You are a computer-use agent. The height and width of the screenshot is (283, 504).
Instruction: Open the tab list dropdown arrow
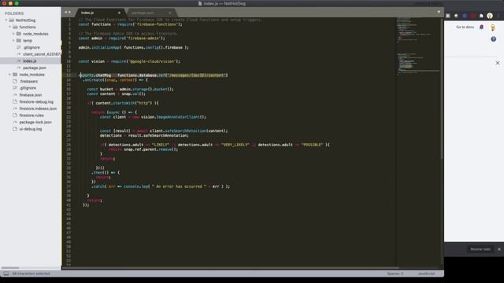coord(439,12)
